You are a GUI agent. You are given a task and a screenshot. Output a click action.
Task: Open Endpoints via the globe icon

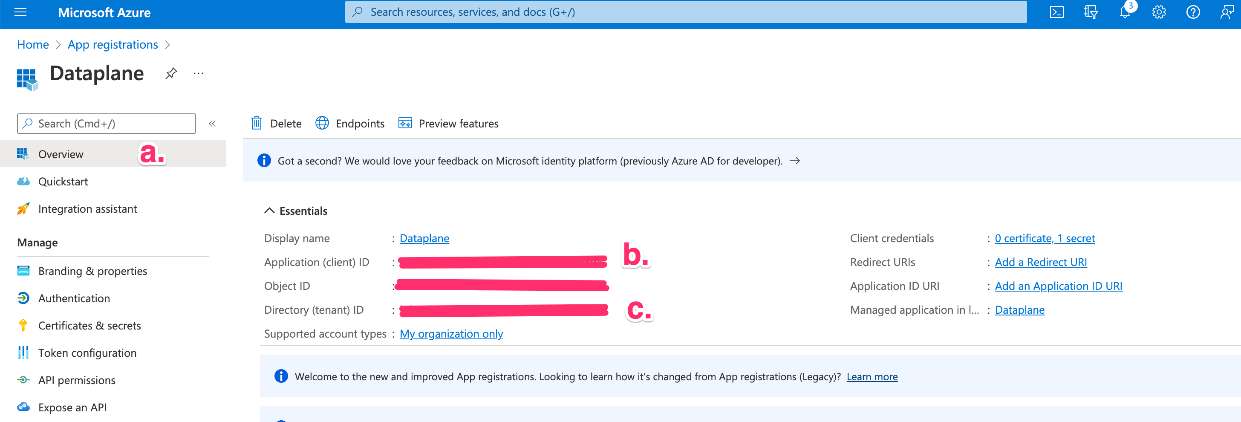click(x=322, y=123)
